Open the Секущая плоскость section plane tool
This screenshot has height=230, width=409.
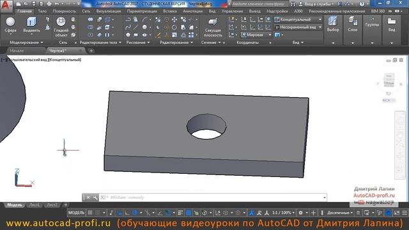tap(213, 27)
